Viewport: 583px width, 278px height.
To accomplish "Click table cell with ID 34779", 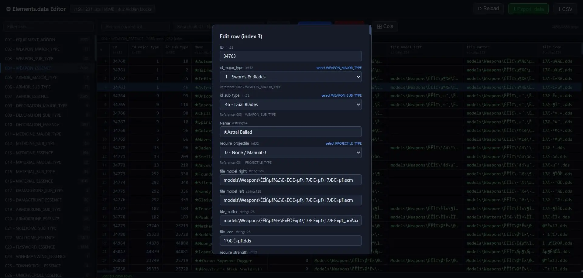I will pyautogui.click(x=119, y=226).
